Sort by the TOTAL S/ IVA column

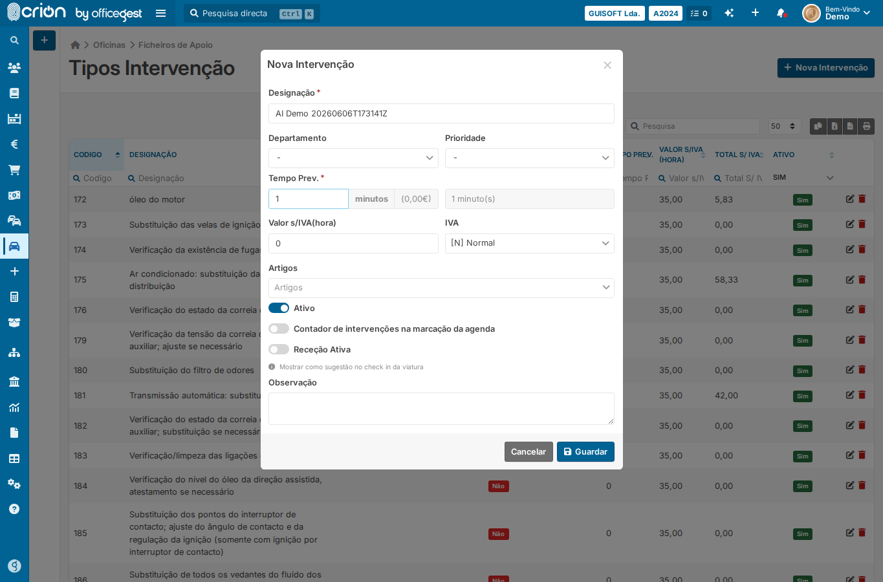739,155
